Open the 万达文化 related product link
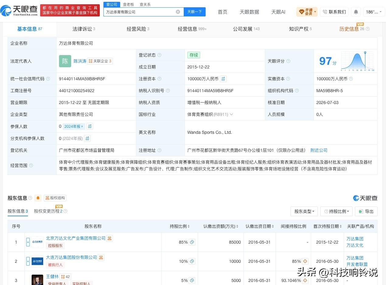The width and height of the screenshot is (386, 285). pyautogui.click(x=355, y=245)
